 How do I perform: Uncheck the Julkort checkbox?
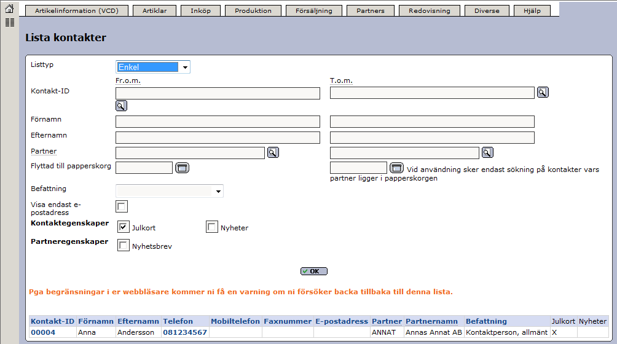point(123,227)
